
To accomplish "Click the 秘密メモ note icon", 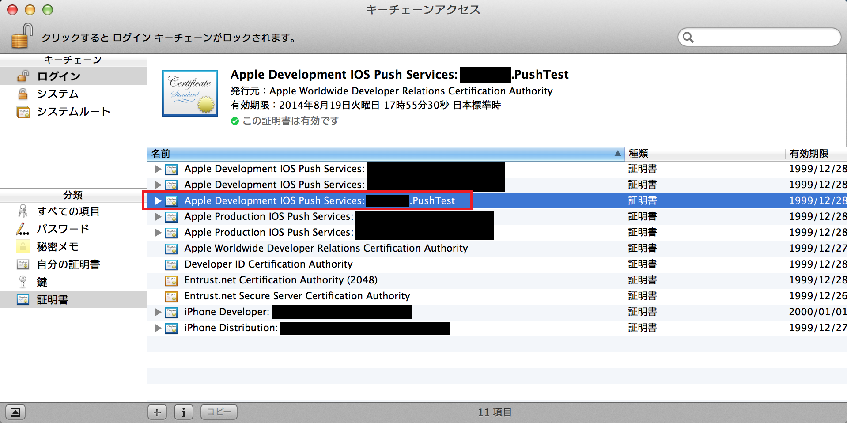I will point(23,246).
